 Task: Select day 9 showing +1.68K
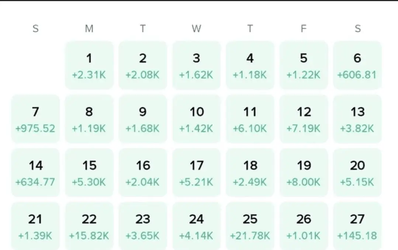tap(143, 119)
